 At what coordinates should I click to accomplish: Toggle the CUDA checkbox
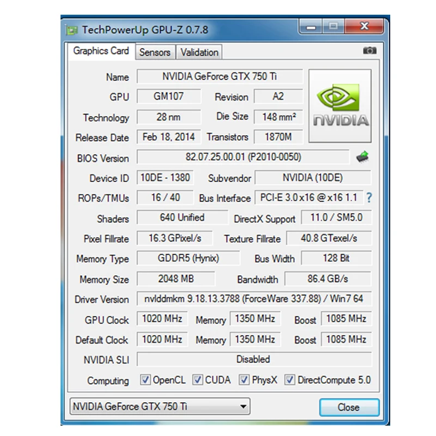(x=197, y=379)
